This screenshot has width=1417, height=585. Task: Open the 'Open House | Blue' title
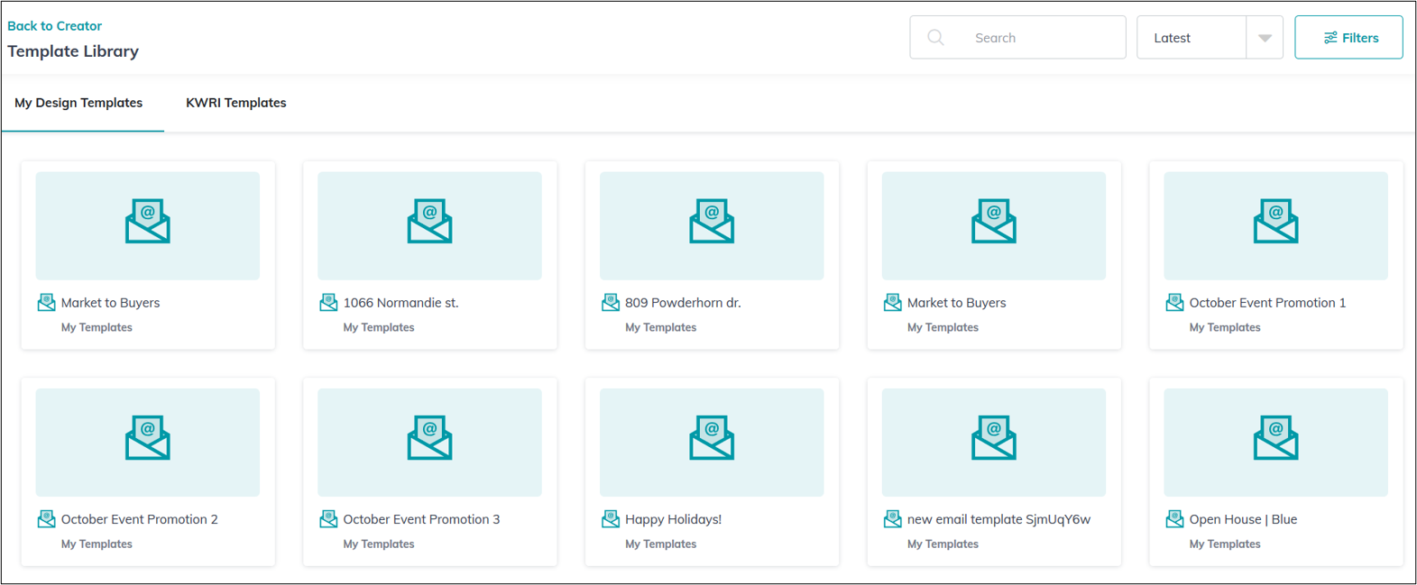point(1243,519)
